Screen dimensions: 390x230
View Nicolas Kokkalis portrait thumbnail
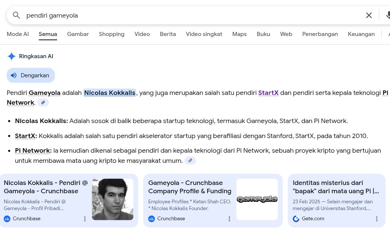(113, 199)
